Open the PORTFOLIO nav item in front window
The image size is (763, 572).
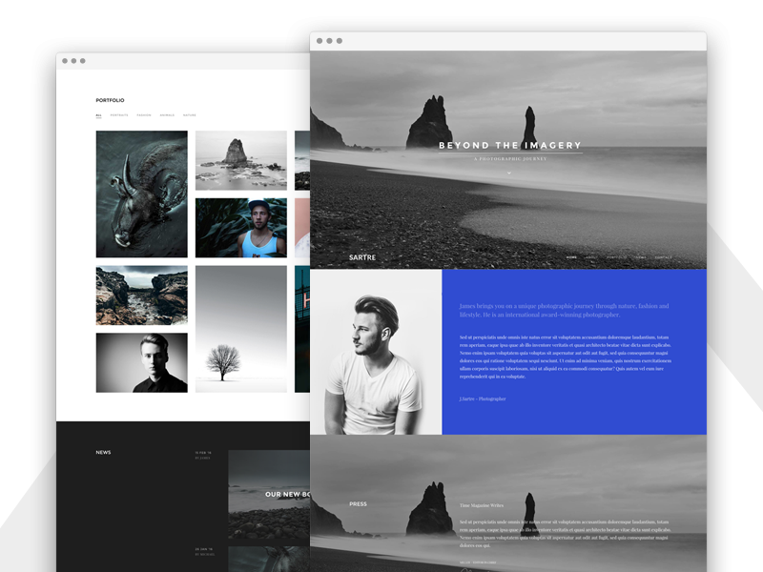coord(616,257)
